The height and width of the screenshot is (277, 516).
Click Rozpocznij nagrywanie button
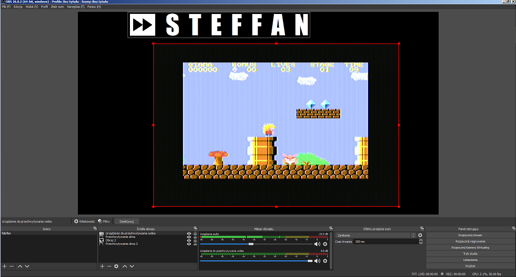point(470,241)
